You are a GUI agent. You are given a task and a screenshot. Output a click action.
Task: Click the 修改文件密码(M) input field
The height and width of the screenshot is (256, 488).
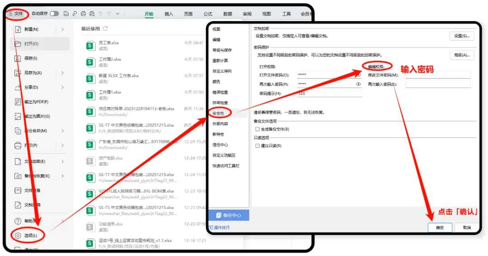pos(438,75)
